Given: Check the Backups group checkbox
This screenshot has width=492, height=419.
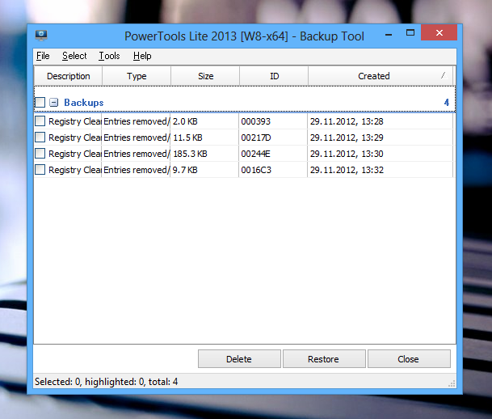Looking at the screenshot, I should point(40,103).
